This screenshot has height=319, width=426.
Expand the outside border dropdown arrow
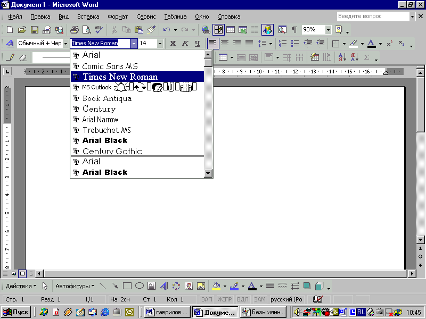coord(344,44)
